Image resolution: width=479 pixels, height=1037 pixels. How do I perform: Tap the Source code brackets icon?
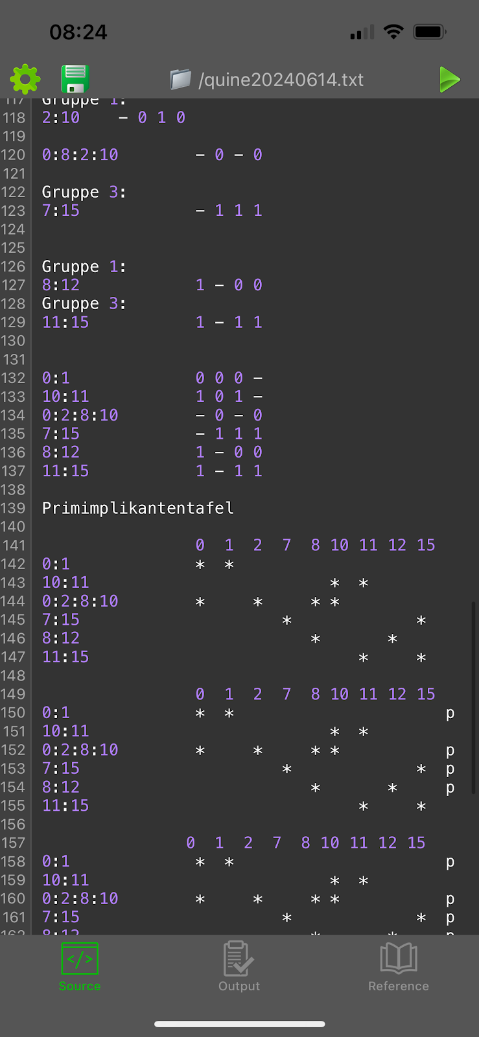[x=80, y=958]
